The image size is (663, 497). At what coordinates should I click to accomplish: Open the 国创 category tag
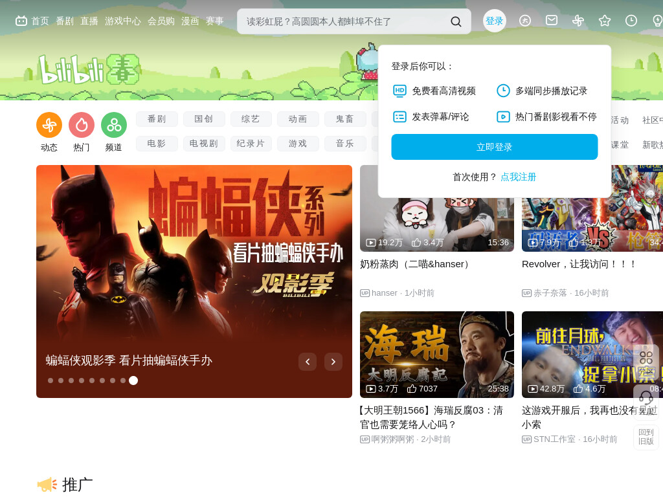point(204,119)
